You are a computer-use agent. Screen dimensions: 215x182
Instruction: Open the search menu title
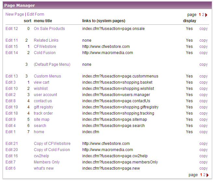click(40, 126)
